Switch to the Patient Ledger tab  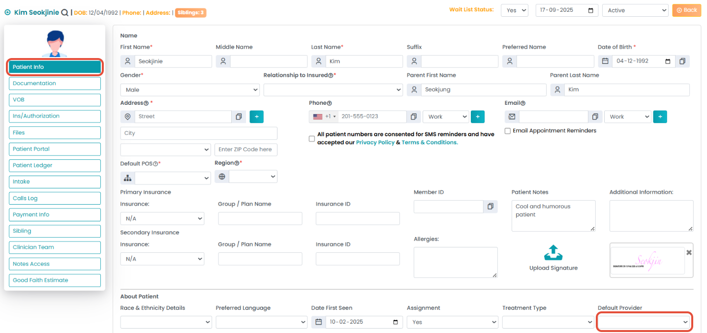(55, 166)
